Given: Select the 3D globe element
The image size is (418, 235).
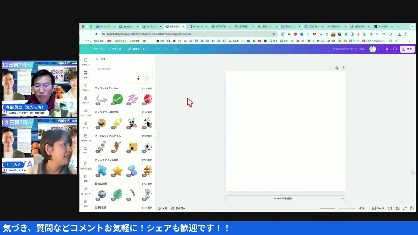Looking at the screenshot, I should pyautogui.click(x=102, y=194).
